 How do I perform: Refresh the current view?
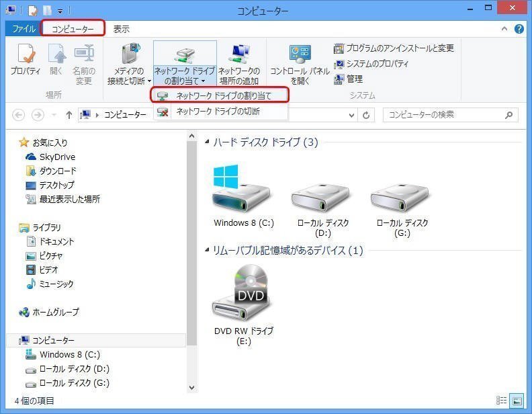(x=366, y=116)
